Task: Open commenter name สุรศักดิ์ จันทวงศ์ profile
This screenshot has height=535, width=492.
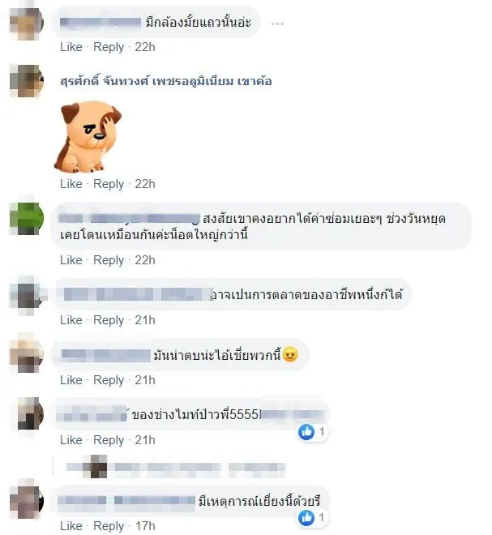Action: (166, 82)
